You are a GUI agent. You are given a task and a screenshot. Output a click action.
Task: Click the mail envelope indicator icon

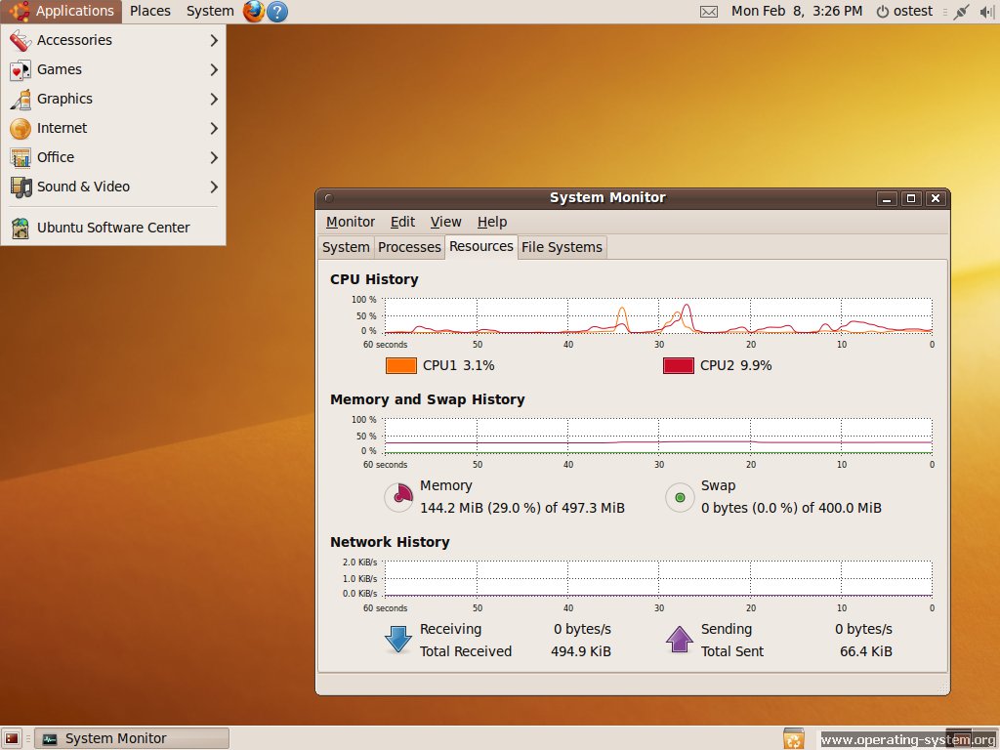pos(709,12)
